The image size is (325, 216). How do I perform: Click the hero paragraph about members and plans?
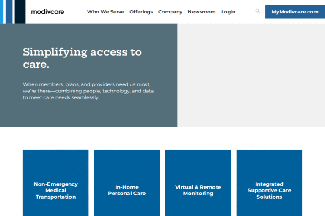[x=88, y=91]
